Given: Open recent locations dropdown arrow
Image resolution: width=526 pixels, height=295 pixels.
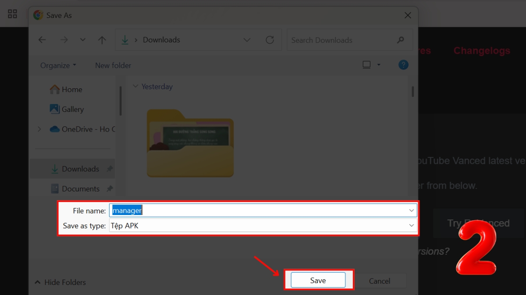Looking at the screenshot, I should (83, 40).
